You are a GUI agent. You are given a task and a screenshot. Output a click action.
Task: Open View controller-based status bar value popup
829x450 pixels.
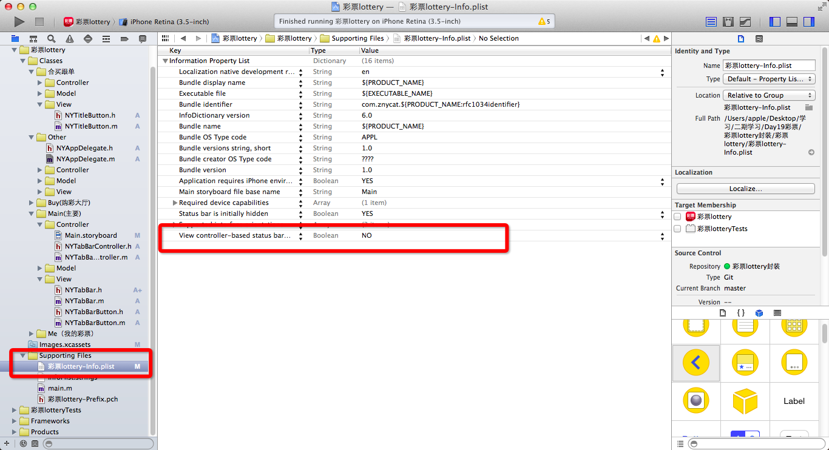[x=662, y=235]
